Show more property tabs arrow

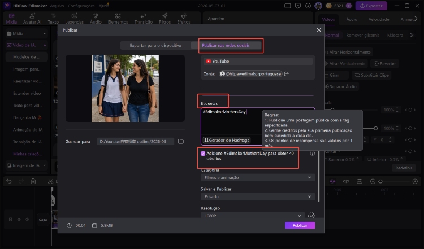coord(416,19)
